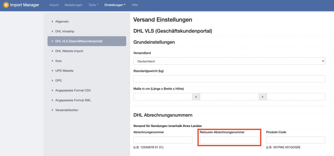Expand the arrow next to Allgemein
Viewport: 334px width, 156px height.
pyautogui.click(x=53, y=22)
